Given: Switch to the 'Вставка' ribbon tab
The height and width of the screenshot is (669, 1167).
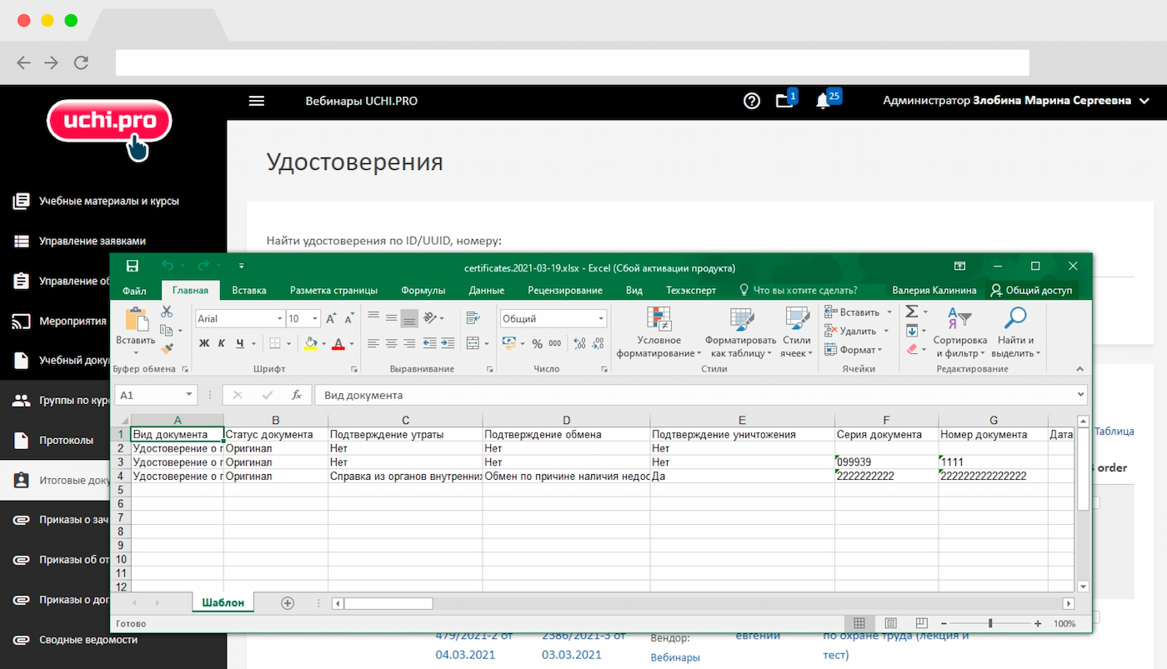Looking at the screenshot, I should [249, 291].
